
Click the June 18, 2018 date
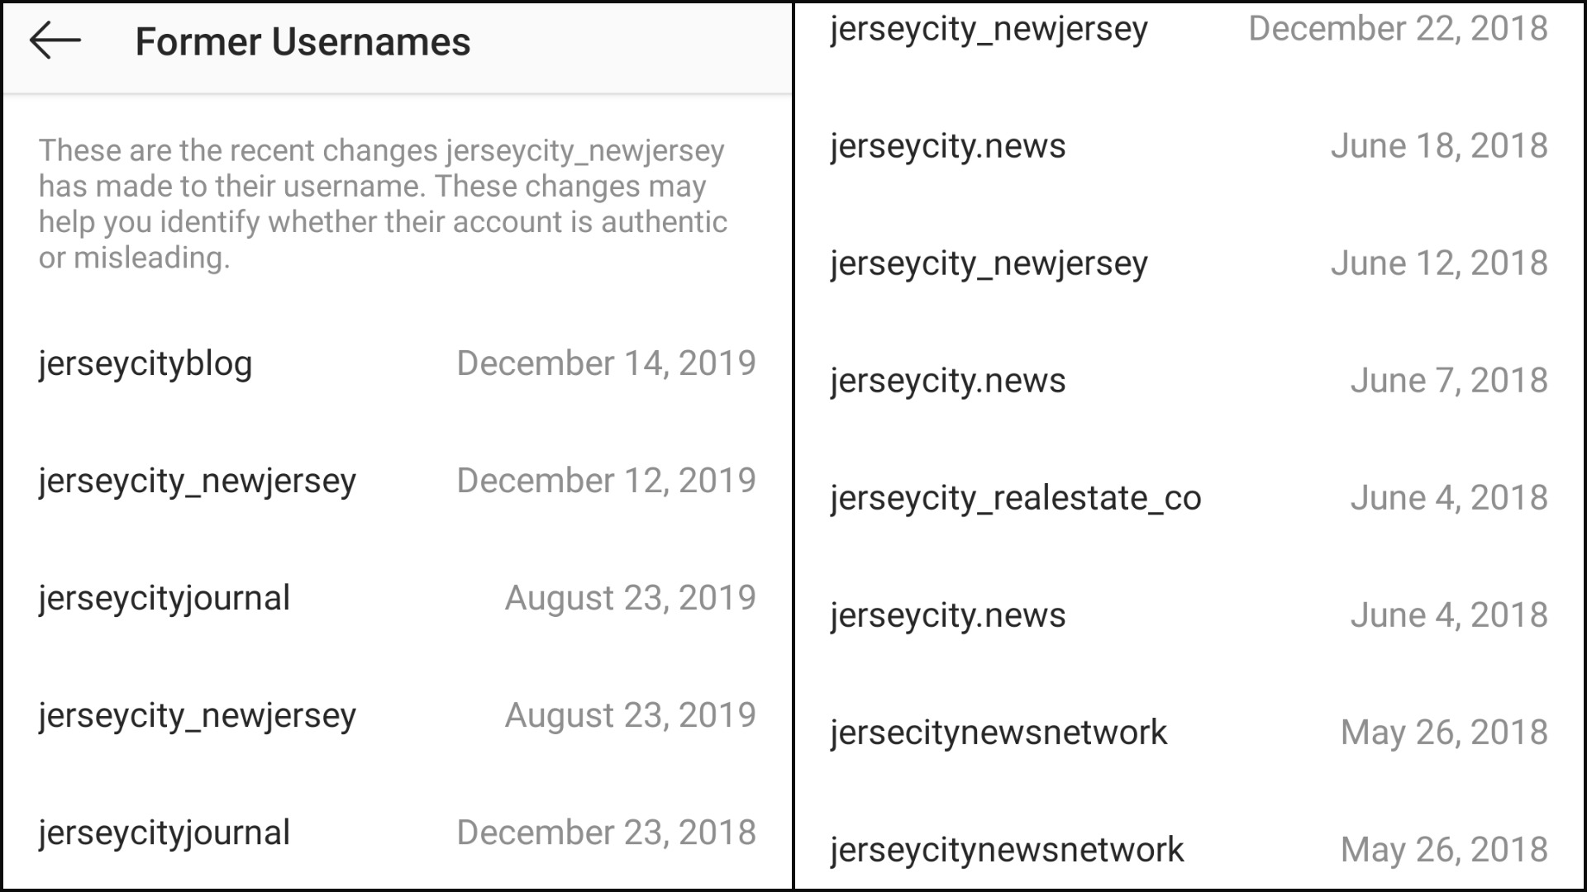point(1439,146)
